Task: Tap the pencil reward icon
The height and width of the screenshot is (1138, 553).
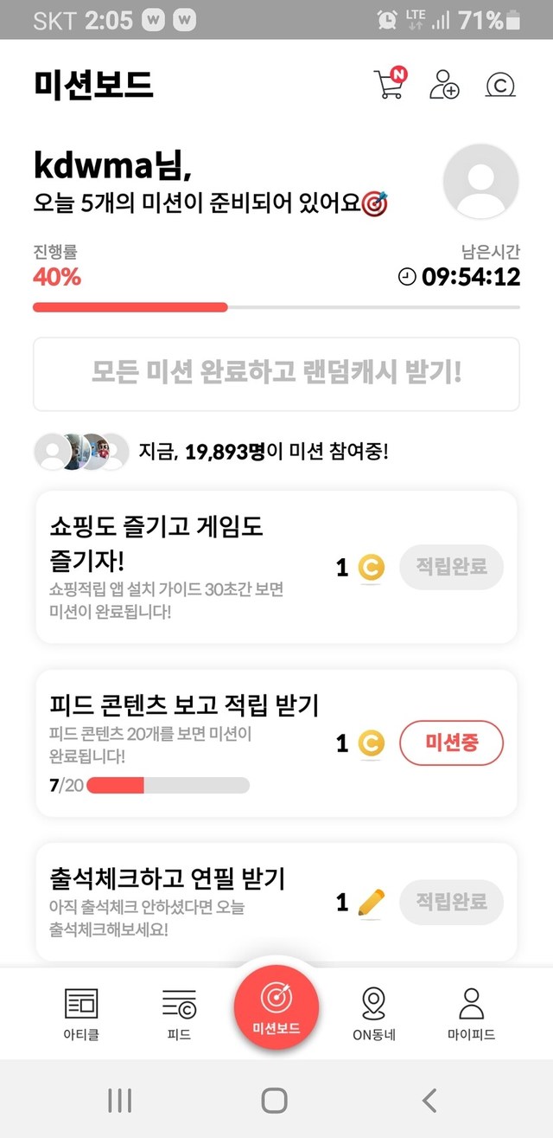Action: pos(371,903)
